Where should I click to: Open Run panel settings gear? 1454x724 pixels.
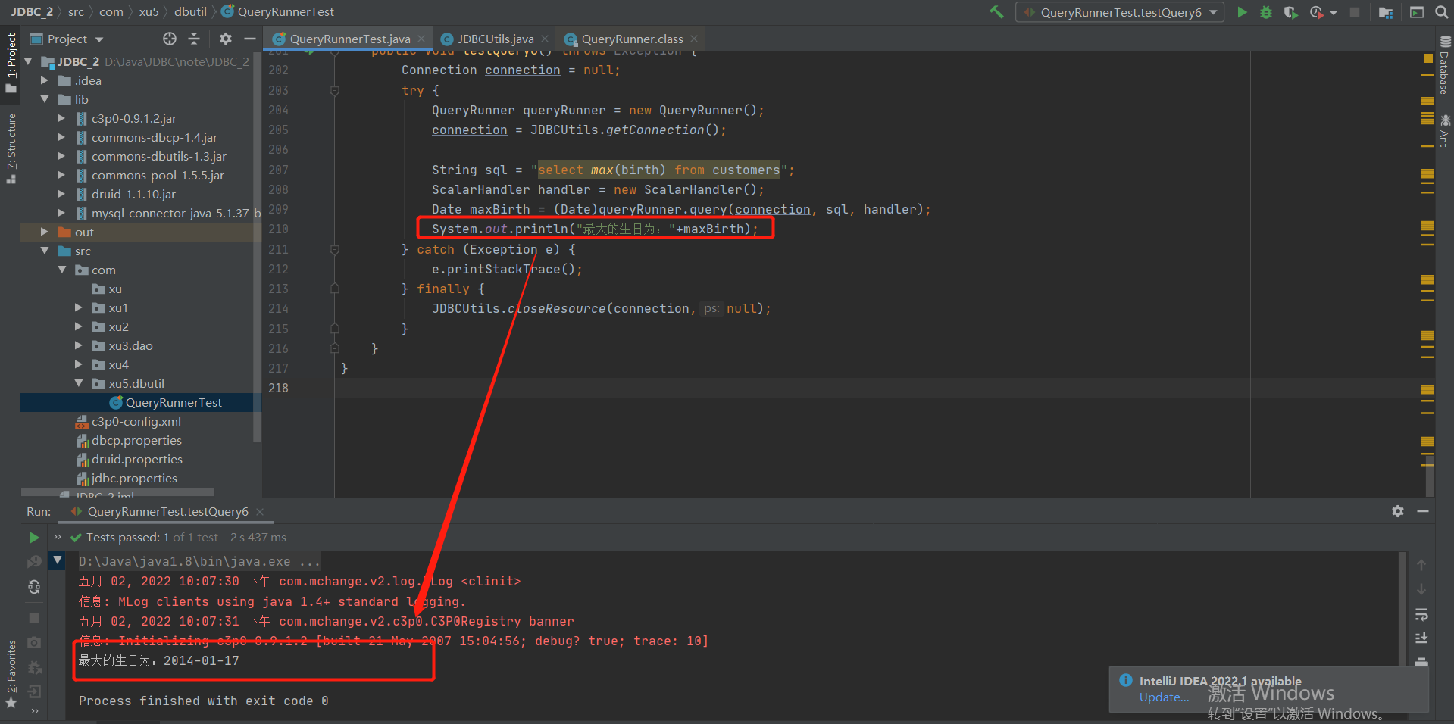[1398, 511]
